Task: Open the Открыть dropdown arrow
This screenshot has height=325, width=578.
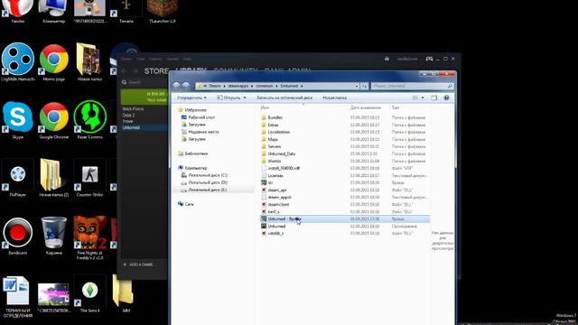Action: 245,97
